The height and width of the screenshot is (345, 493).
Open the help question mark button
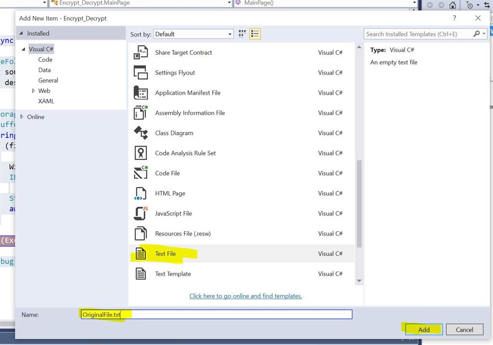pyautogui.click(x=454, y=18)
